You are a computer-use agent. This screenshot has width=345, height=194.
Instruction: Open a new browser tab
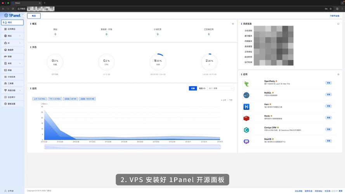coord(45,3)
